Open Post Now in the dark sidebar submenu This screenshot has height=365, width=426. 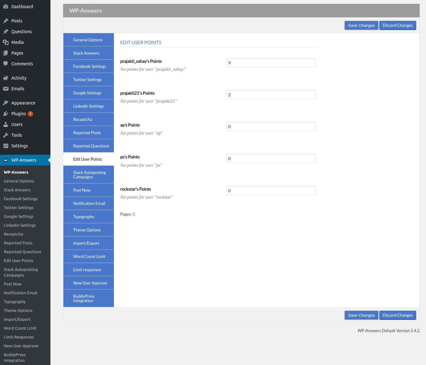click(13, 284)
